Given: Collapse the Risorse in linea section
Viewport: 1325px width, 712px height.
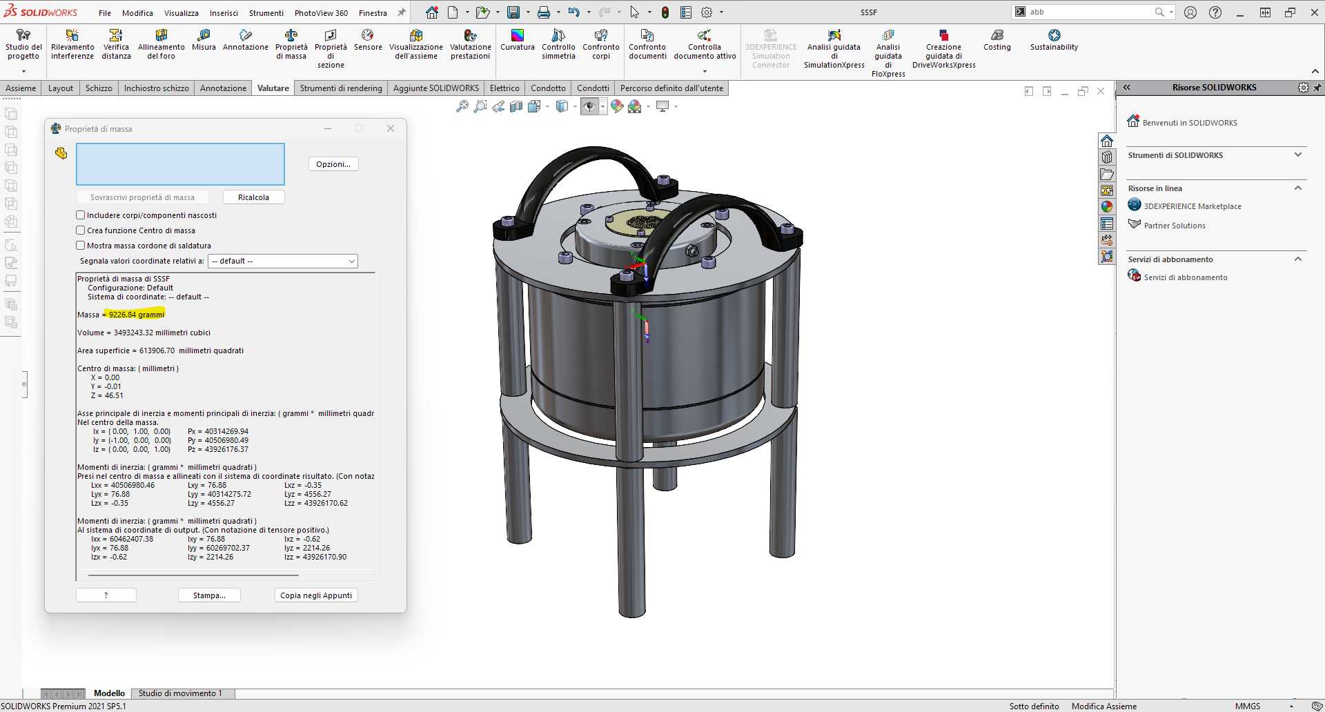Looking at the screenshot, I should 1298,188.
